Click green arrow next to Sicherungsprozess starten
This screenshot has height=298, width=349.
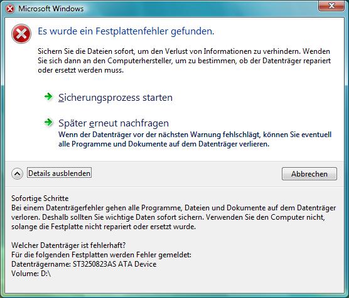[x=48, y=96]
